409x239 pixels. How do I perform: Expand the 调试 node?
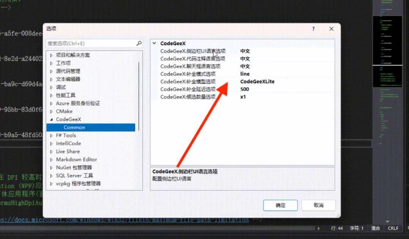(x=52, y=87)
